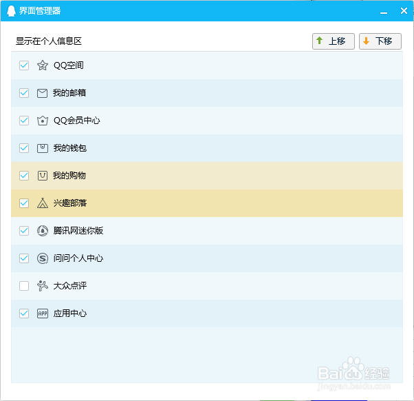414x401 pixels.
Task: Disable the 我的购物 checkbox
Action: (24, 176)
